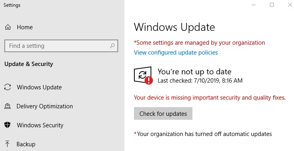The width and height of the screenshot is (294, 151).
Task: Maximize the Settings window
Action: (272, 5)
